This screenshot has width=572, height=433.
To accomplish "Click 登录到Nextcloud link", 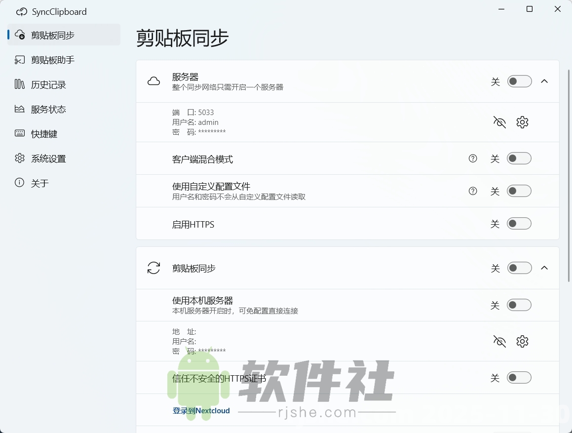I will (200, 410).
